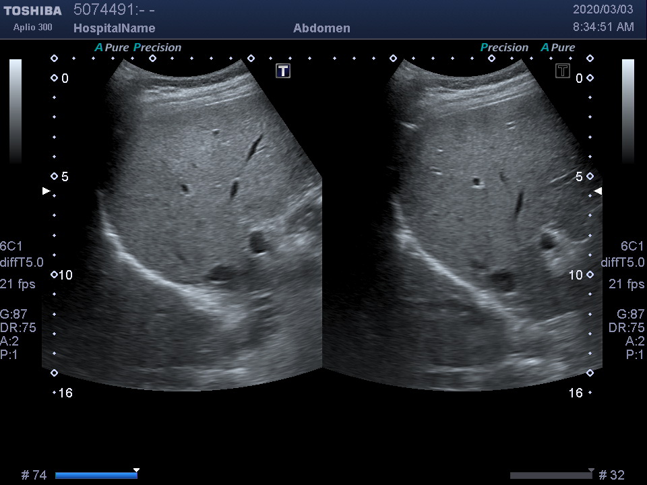Click the Abdomen preset label
The width and height of the screenshot is (647, 485).
322,28
